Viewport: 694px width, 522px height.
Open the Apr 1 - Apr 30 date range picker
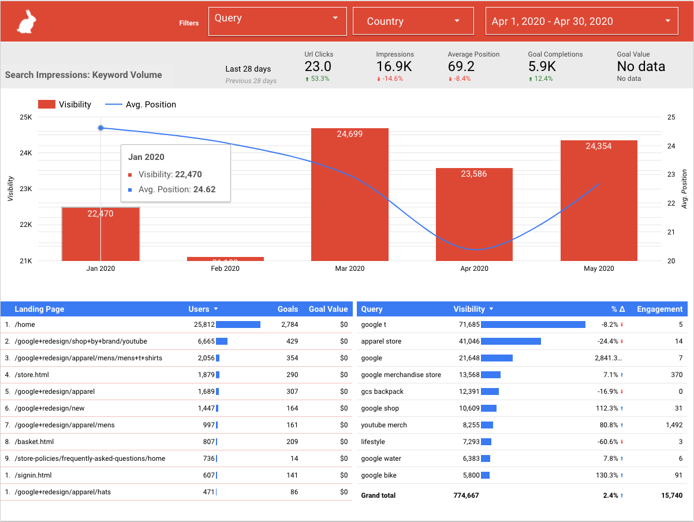click(581, 20)
